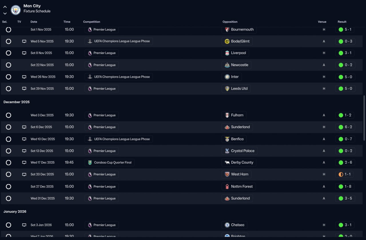Click the TV icon on the Inter fixture

[x=24, y=77]
